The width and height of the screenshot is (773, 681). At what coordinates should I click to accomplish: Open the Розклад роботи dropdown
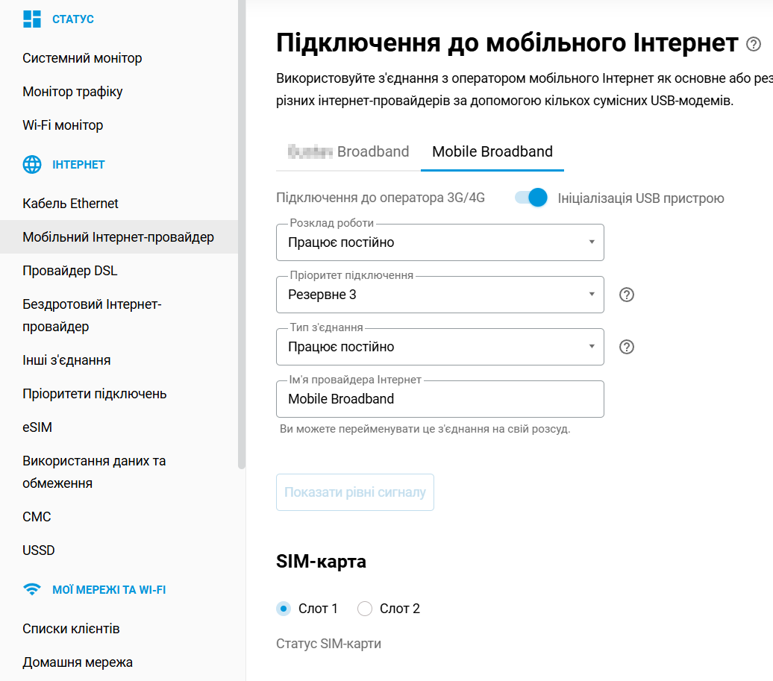point(439,242)
